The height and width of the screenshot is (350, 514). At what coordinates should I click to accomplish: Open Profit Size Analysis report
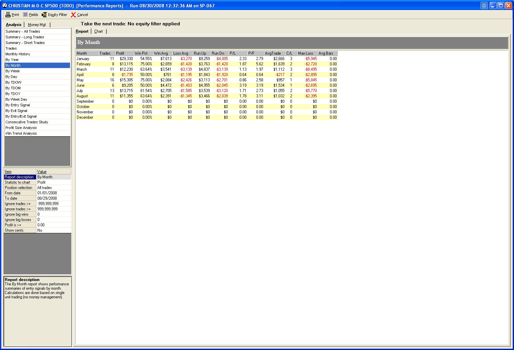point(37,128)
